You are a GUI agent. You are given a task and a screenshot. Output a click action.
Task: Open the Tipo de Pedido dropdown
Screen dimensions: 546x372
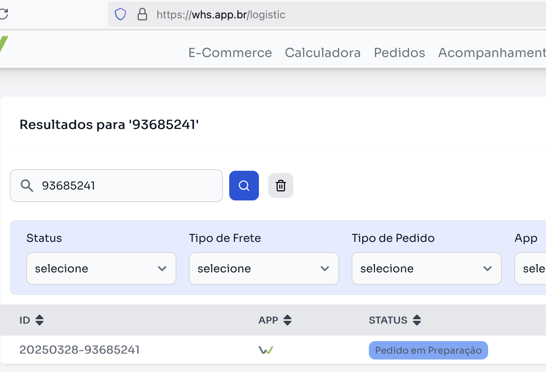click(426, 268)
